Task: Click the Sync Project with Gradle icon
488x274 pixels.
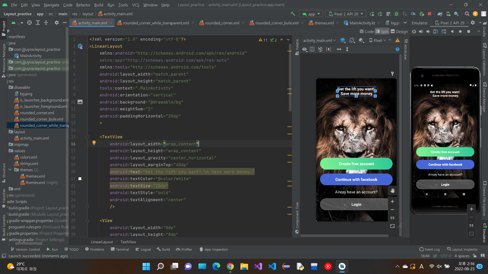Action: pyautogui.click(x=440, y=14)
